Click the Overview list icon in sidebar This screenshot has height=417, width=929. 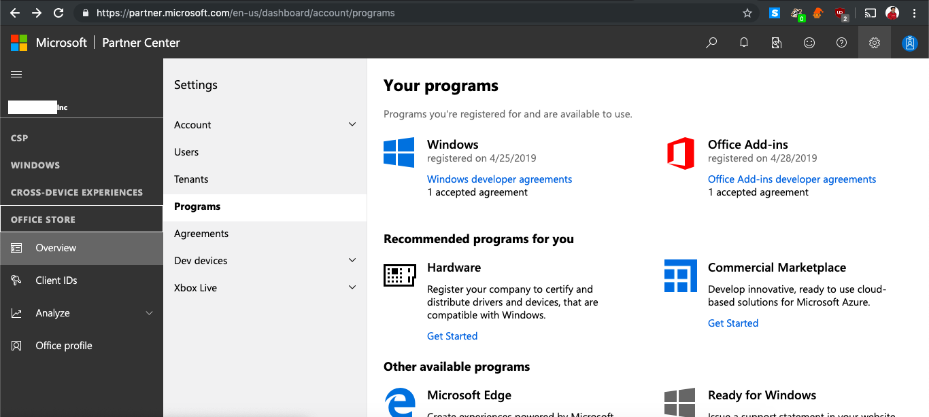16,248
